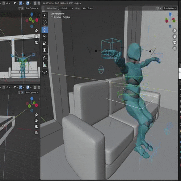
Task: Toggle camera view in main viewport
Action: [x=174, y=42]
